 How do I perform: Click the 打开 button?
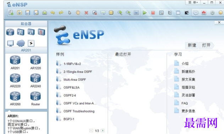(x=207, y=45)
